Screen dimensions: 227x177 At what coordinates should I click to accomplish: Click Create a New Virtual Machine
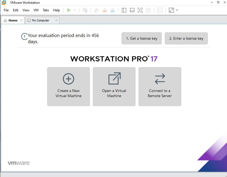(69, 86)
